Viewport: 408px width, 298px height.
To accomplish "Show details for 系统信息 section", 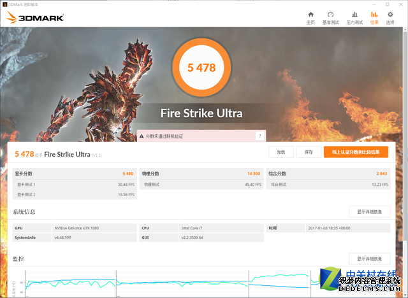I will (370, 212).
